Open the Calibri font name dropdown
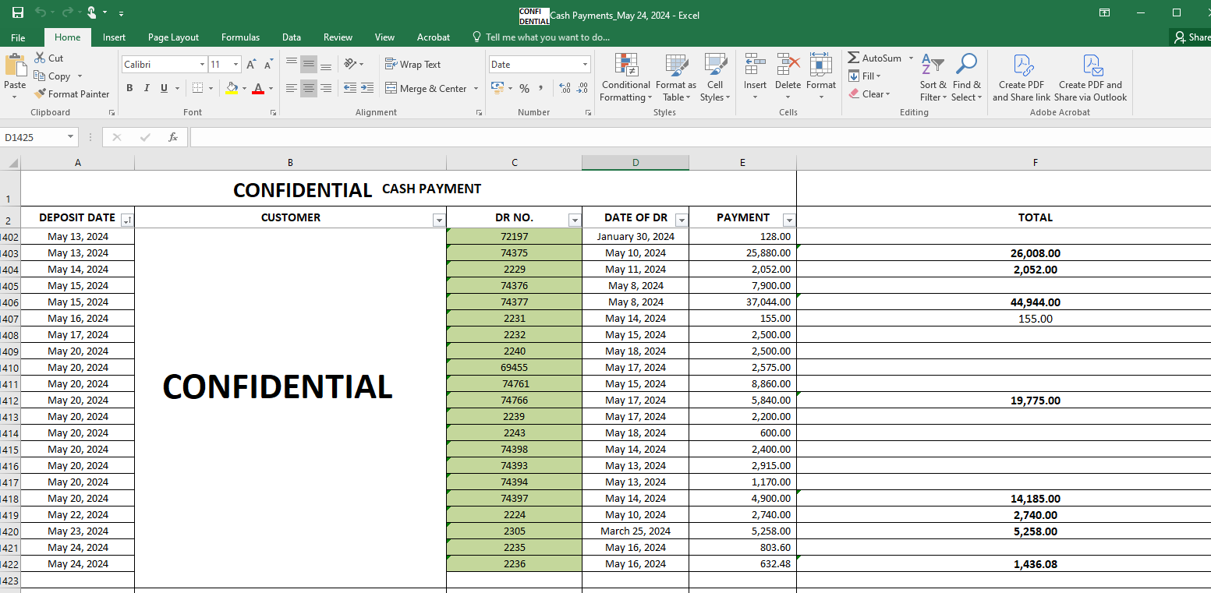 click(202, 65)
